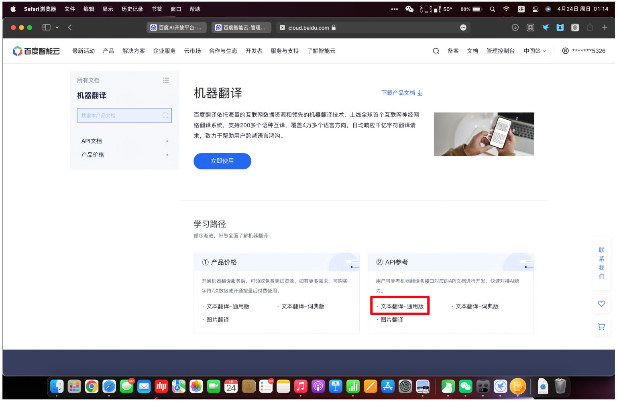
Task: Toggle the docs list outline icon
Action: click(165, 80)
